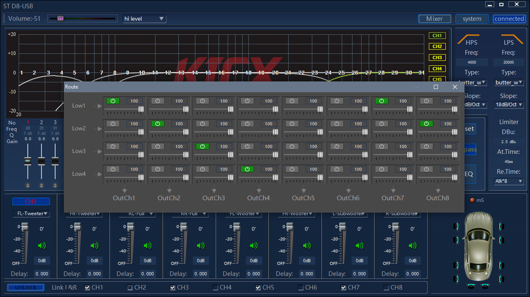
Task: Mute the FL-Woofer channel speaker icon
Action: (x=254, y=246)
